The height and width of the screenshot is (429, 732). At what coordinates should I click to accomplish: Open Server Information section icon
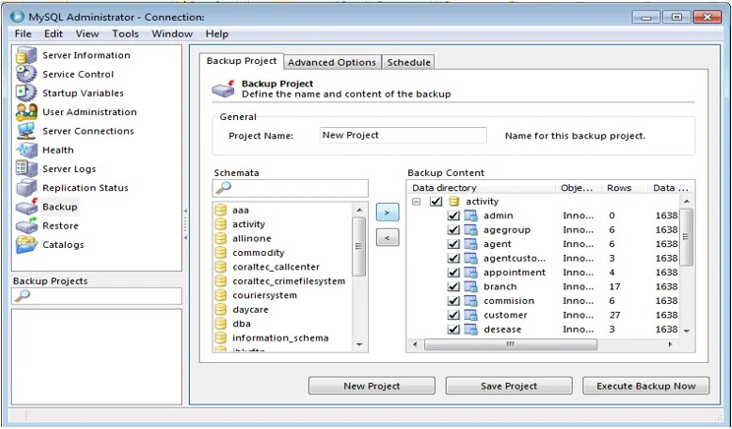27,55
